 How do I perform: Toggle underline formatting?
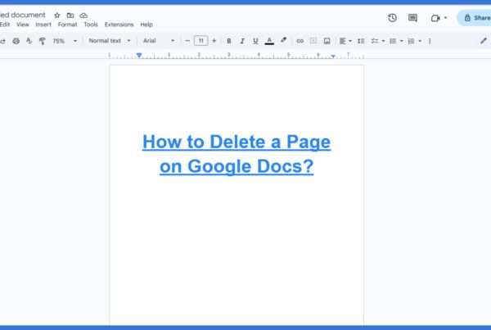click(255, 41)
